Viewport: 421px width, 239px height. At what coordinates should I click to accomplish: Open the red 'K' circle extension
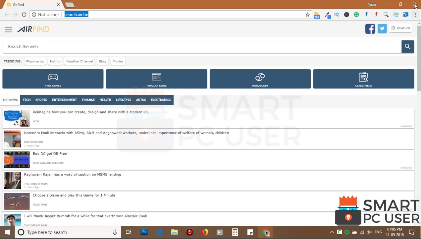click(346, 15)
